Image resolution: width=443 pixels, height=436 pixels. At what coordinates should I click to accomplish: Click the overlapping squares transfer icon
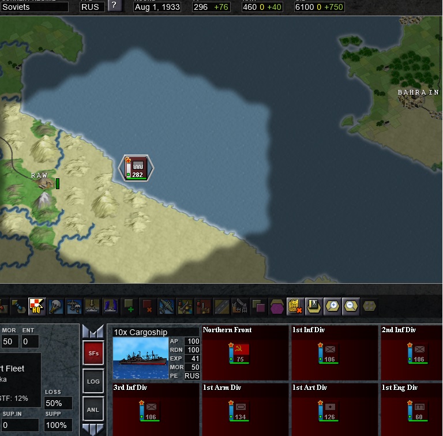tap(258, 306)
